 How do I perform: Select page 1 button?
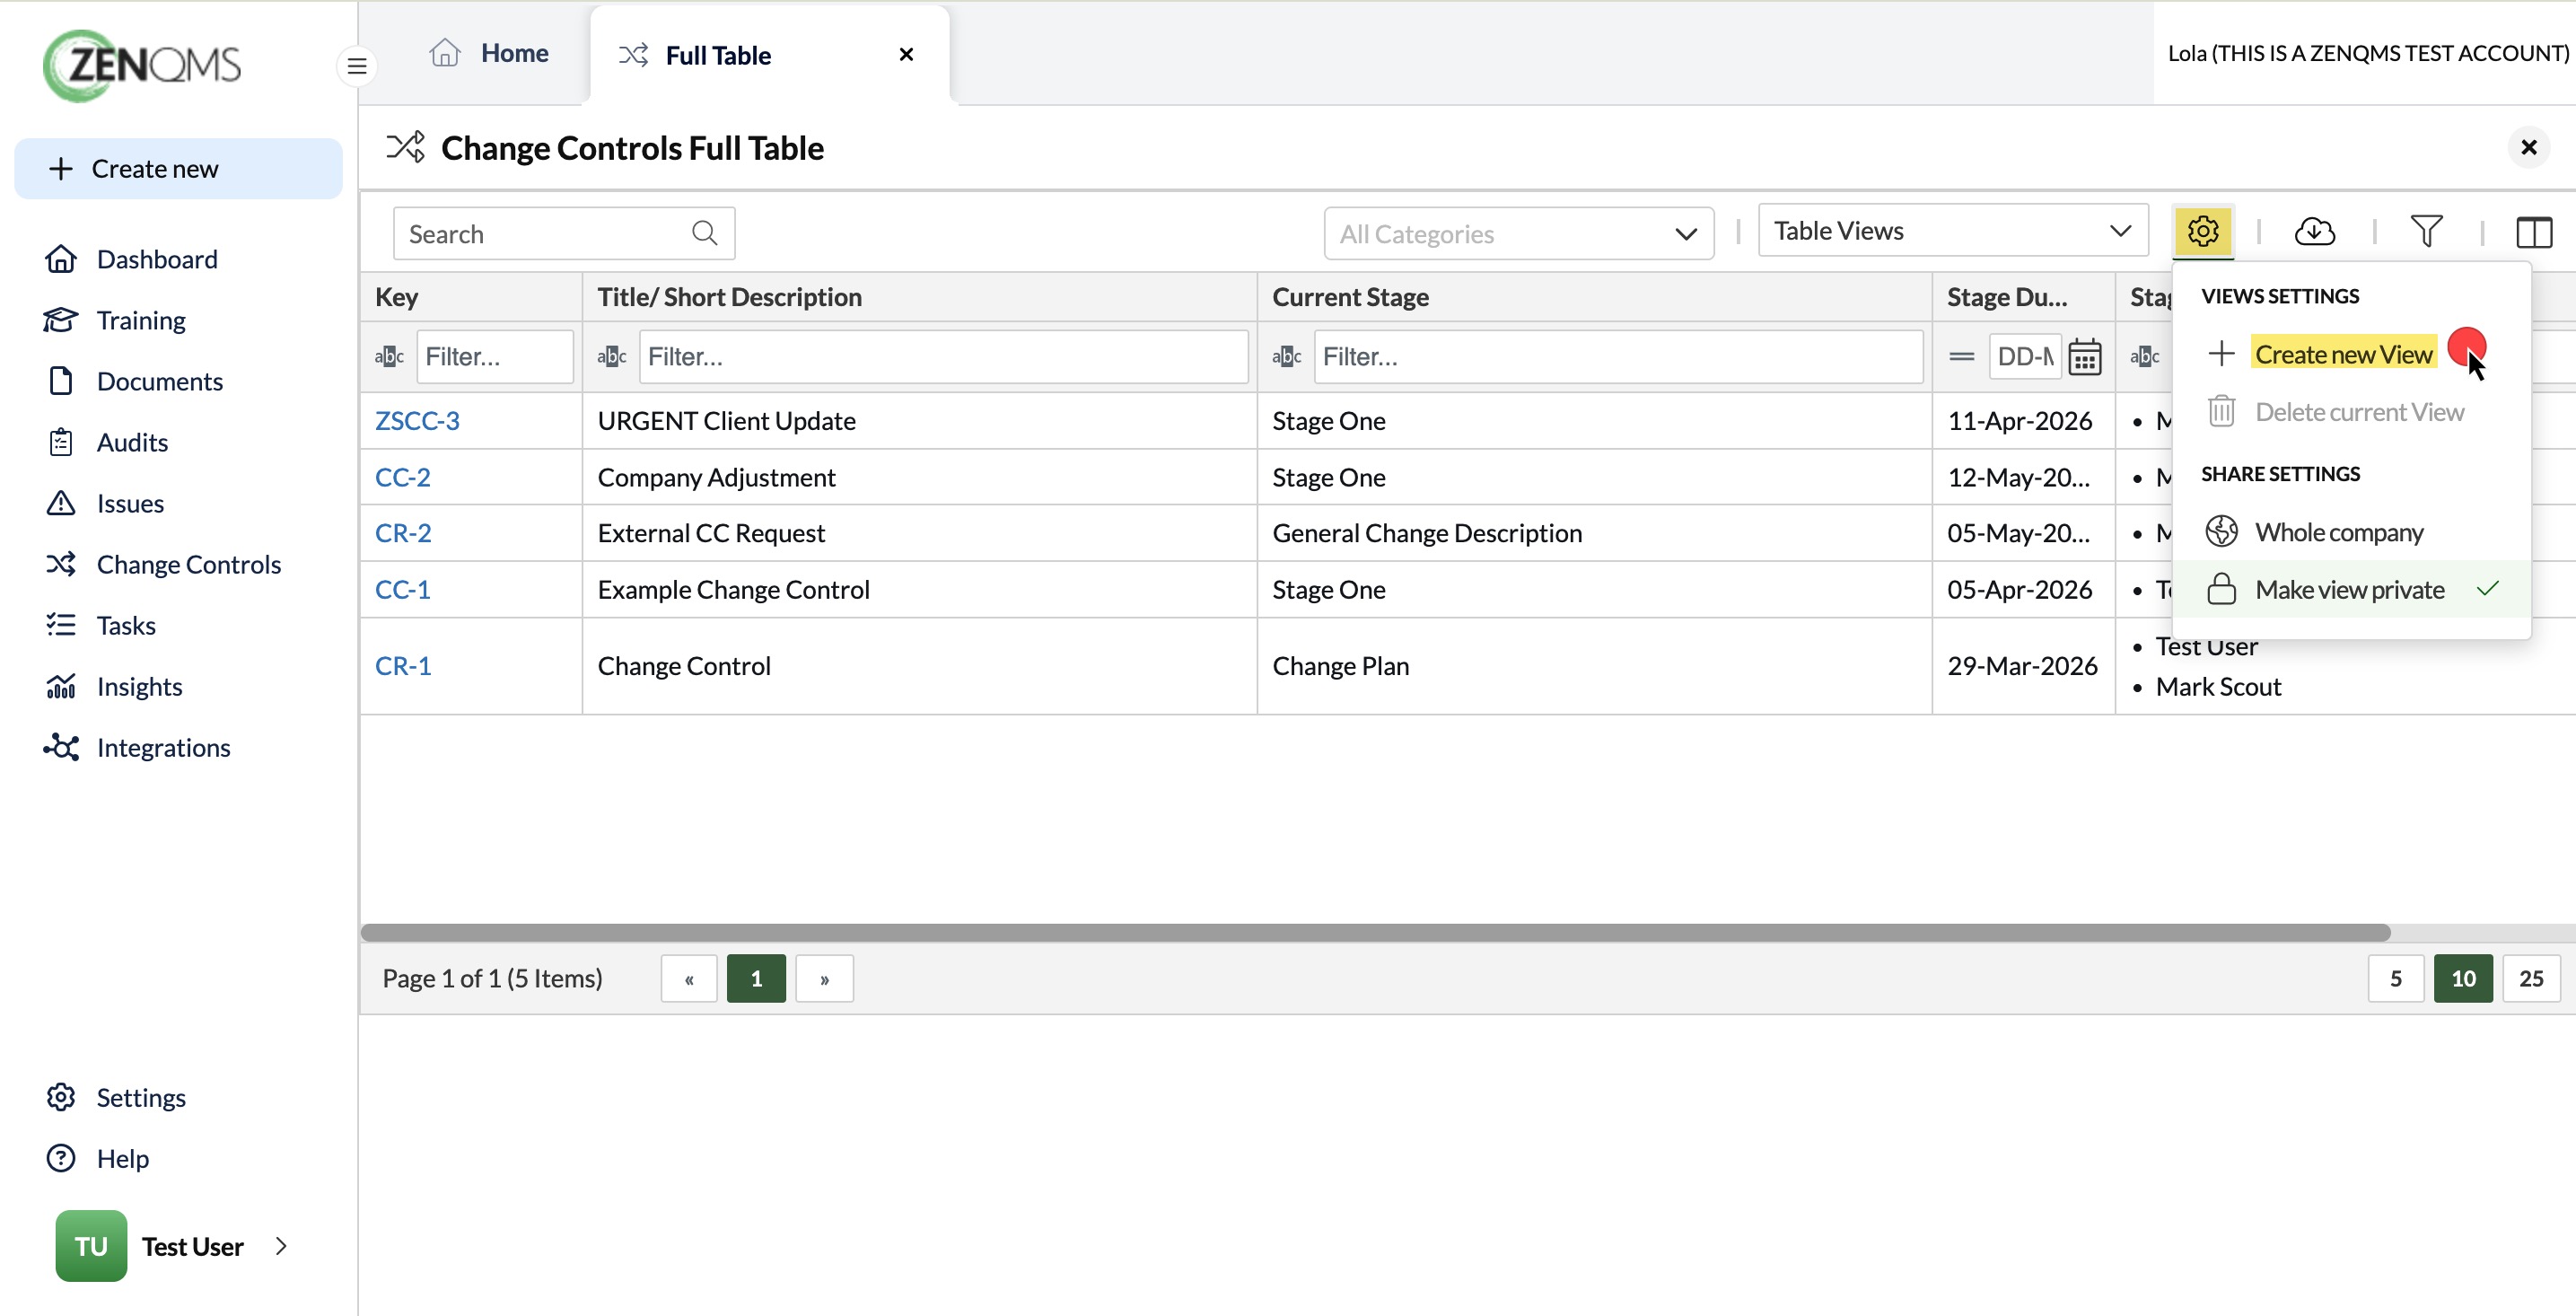point(756,978)
